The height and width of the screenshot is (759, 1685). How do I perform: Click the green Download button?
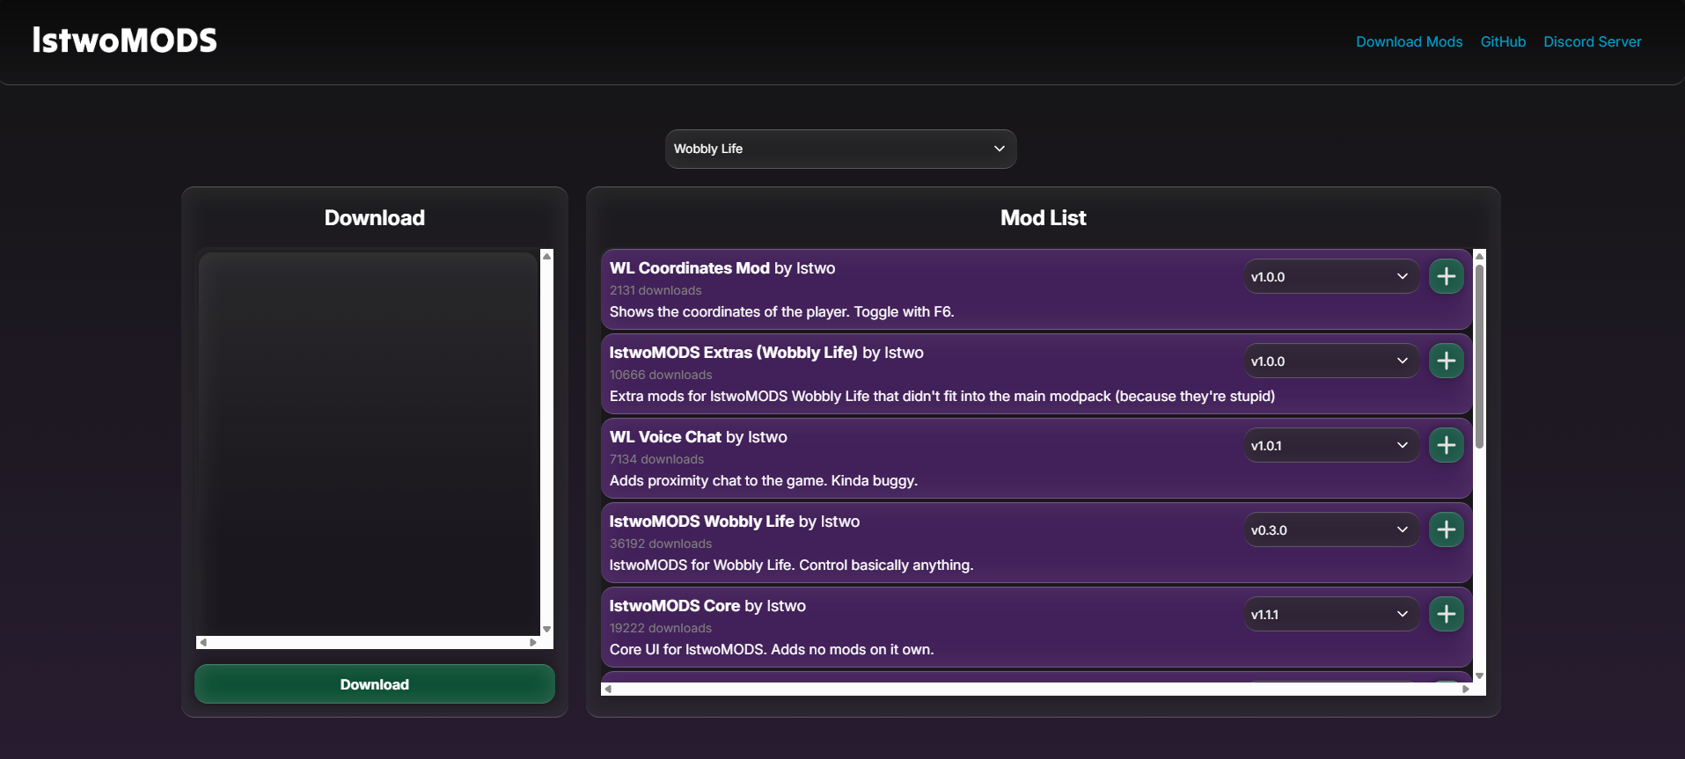pos(375,684)
